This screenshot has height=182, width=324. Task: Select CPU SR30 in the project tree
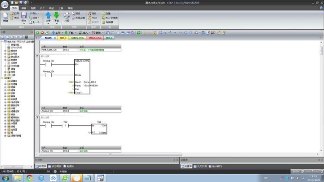[15, 48]
